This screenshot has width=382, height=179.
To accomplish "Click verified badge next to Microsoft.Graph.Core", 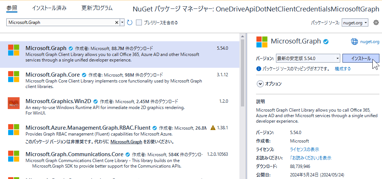I will coord(84,75).
